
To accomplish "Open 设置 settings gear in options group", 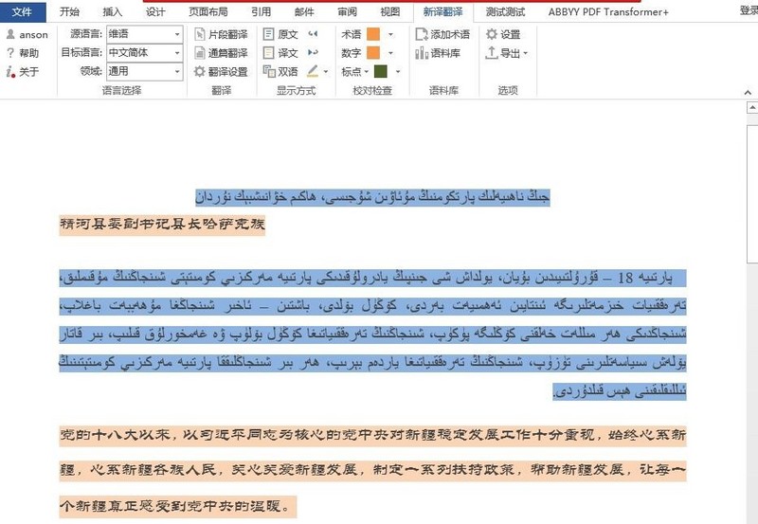I will point(492,34).
